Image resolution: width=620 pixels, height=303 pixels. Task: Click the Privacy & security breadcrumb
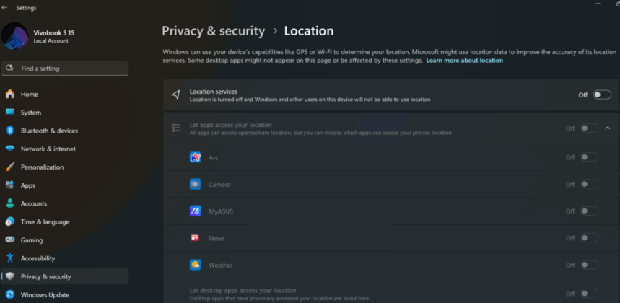click(x=214, y=31)
